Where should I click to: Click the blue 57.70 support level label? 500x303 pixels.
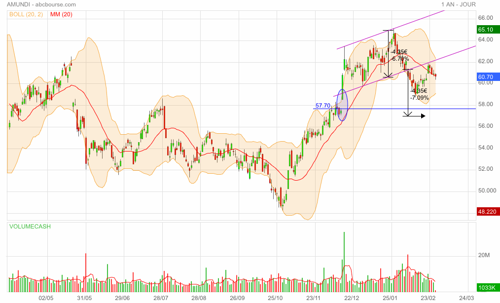(322, 106)
